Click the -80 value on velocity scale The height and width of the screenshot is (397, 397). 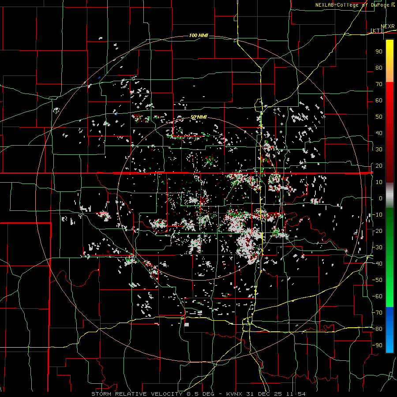377,329
